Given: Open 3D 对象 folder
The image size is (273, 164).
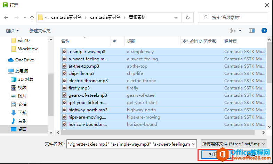Looking at the screenshot, I should 22,79.
